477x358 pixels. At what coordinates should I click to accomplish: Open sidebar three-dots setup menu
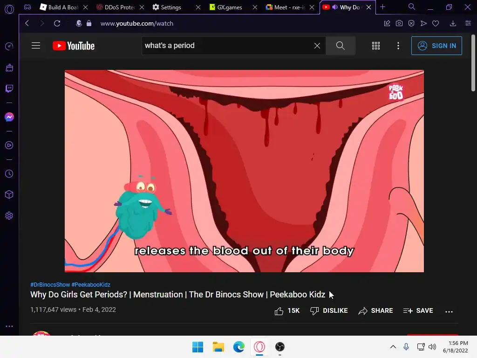coord(9,326)
